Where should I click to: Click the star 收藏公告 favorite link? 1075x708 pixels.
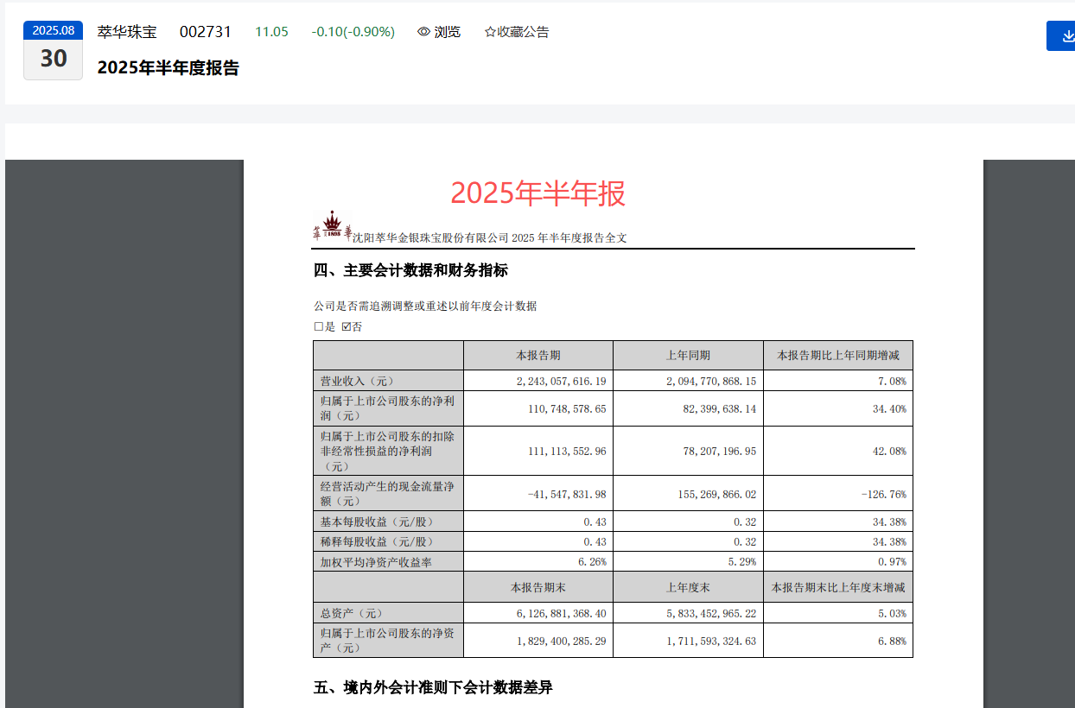(517, 32)
